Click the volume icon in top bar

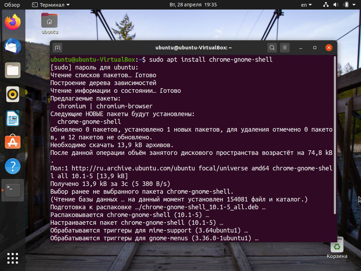point(336,5)
